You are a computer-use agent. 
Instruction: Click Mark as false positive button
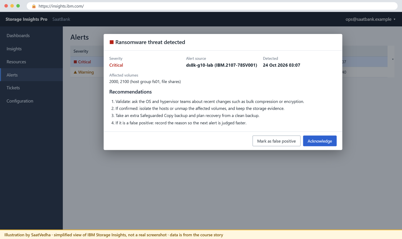point(276,141)
